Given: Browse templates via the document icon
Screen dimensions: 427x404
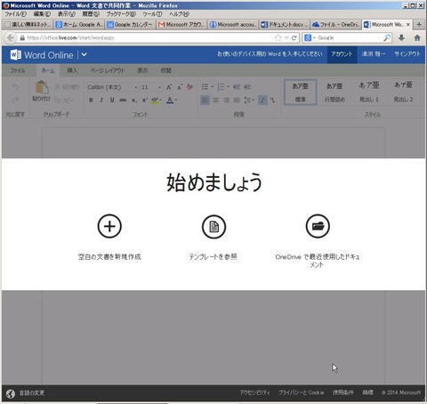Looking at the screenshot, I should [x=213, y=227].
